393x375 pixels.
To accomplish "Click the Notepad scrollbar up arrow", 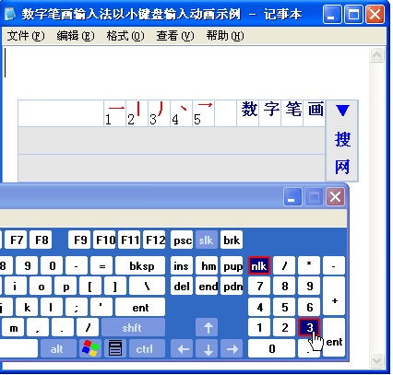I will 377,55.
